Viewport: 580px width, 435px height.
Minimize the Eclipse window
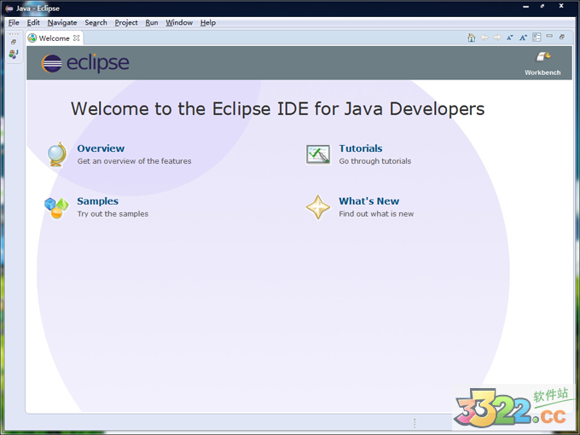tap(525, 7)
